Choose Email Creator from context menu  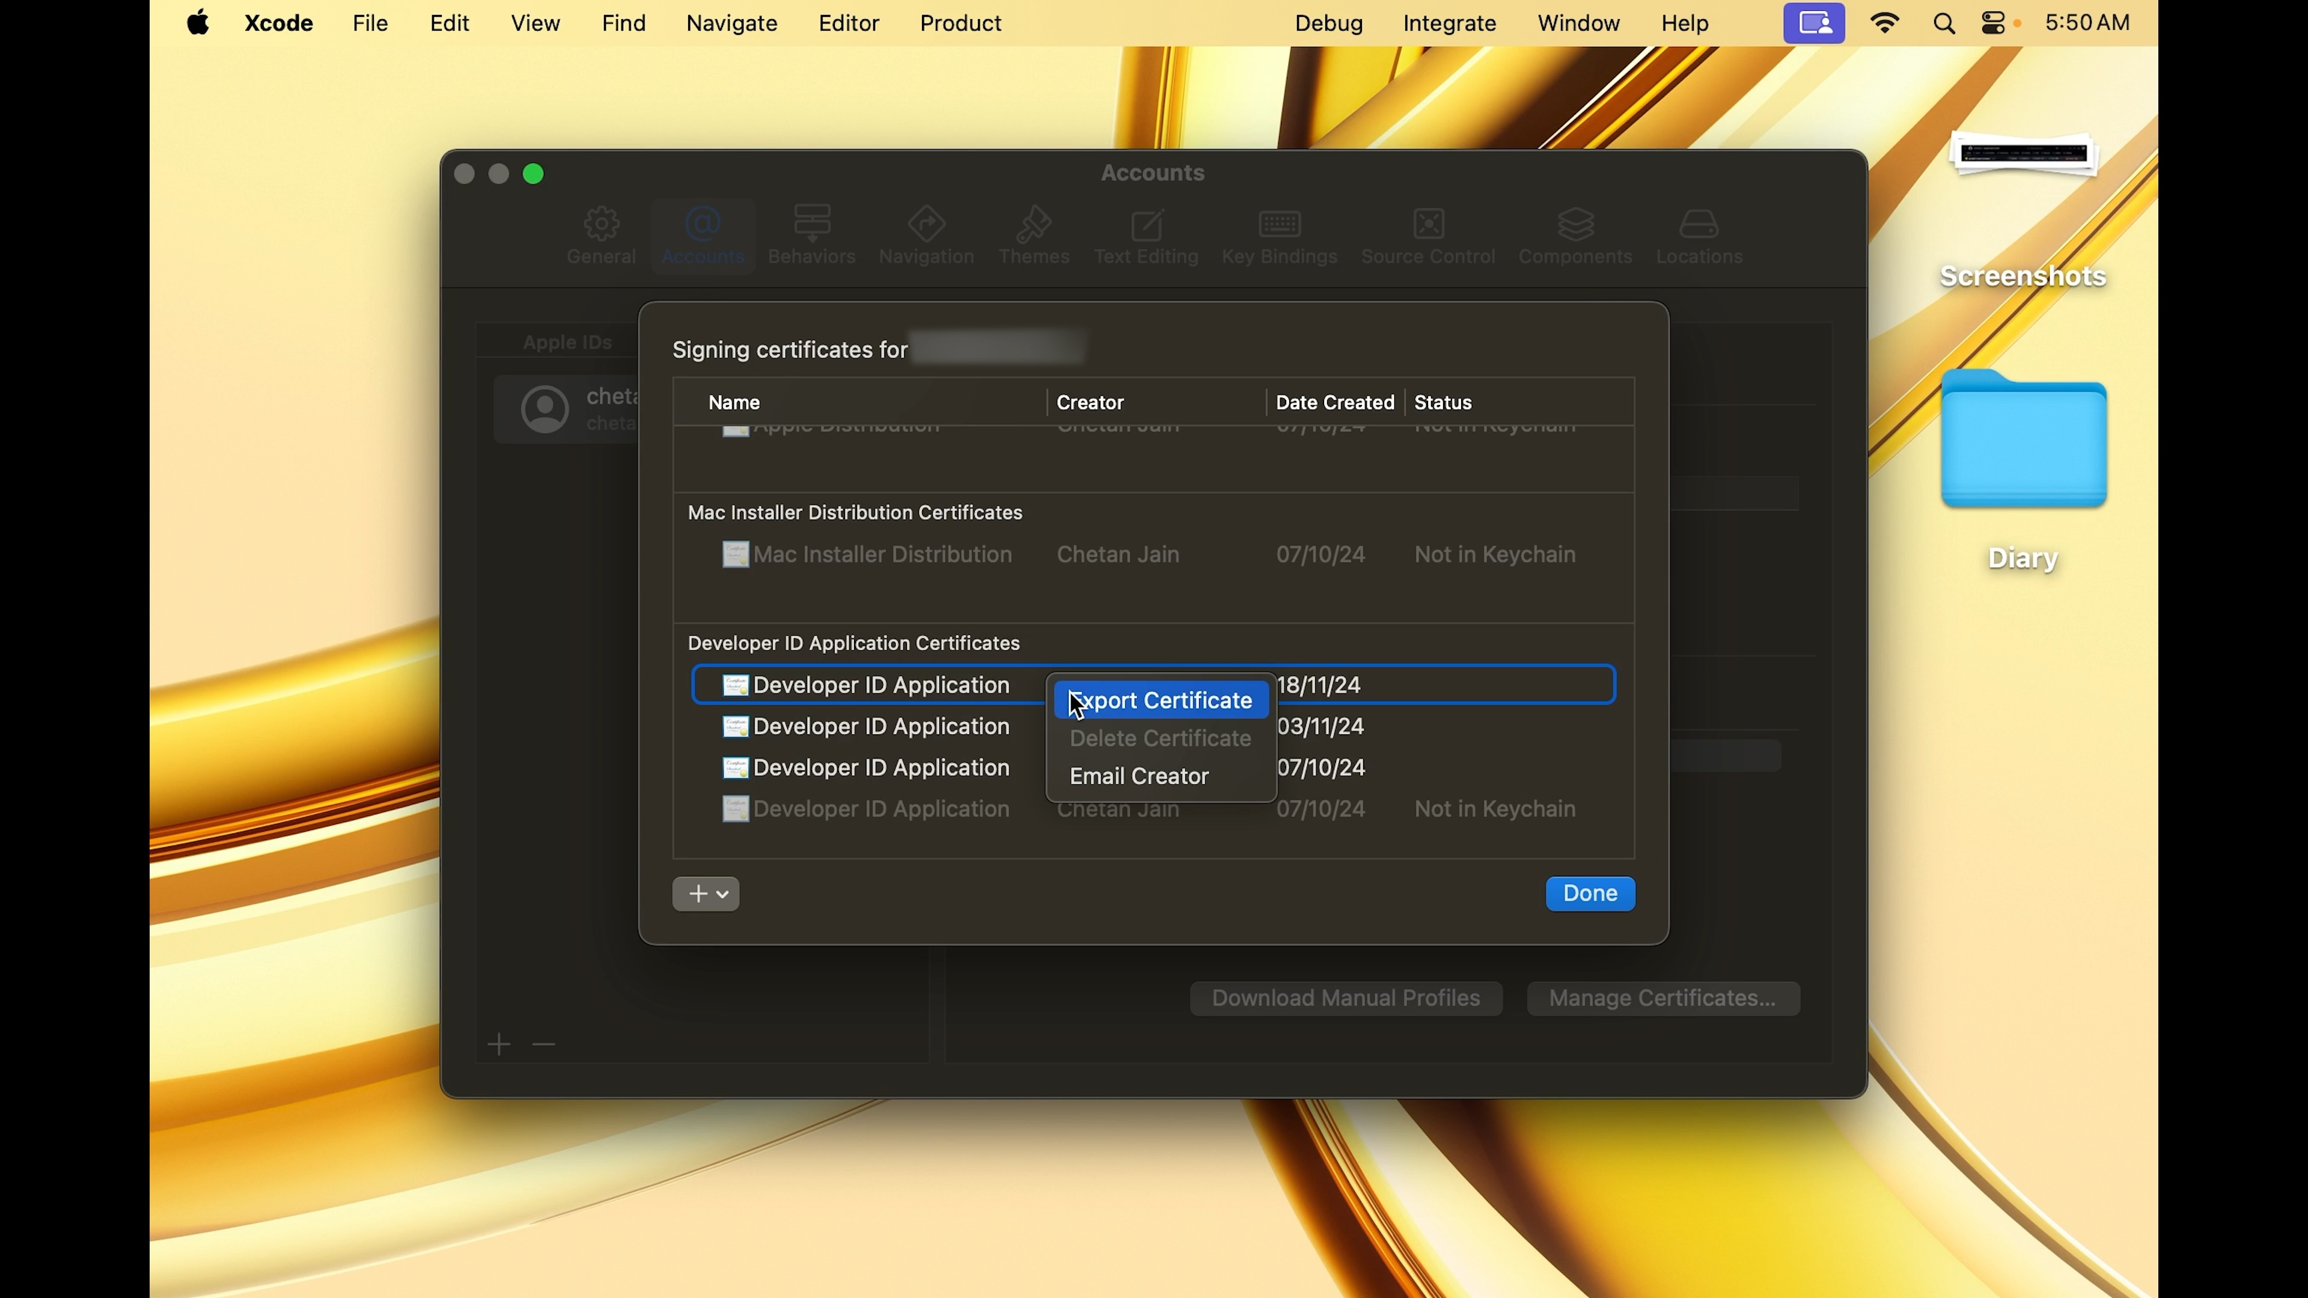(1140, 776)
